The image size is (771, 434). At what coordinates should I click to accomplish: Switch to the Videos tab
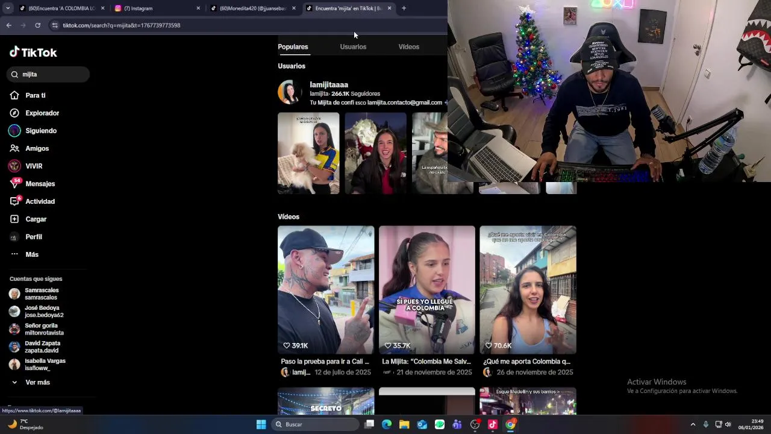(408, 46)
